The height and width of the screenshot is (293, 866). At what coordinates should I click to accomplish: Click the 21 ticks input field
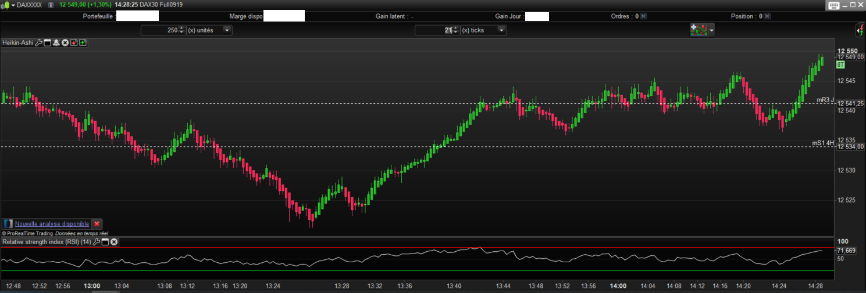(x=433, y=30)
